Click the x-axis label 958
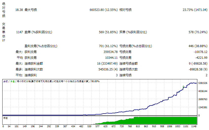The image size is (209, 130). coord(162,126)
